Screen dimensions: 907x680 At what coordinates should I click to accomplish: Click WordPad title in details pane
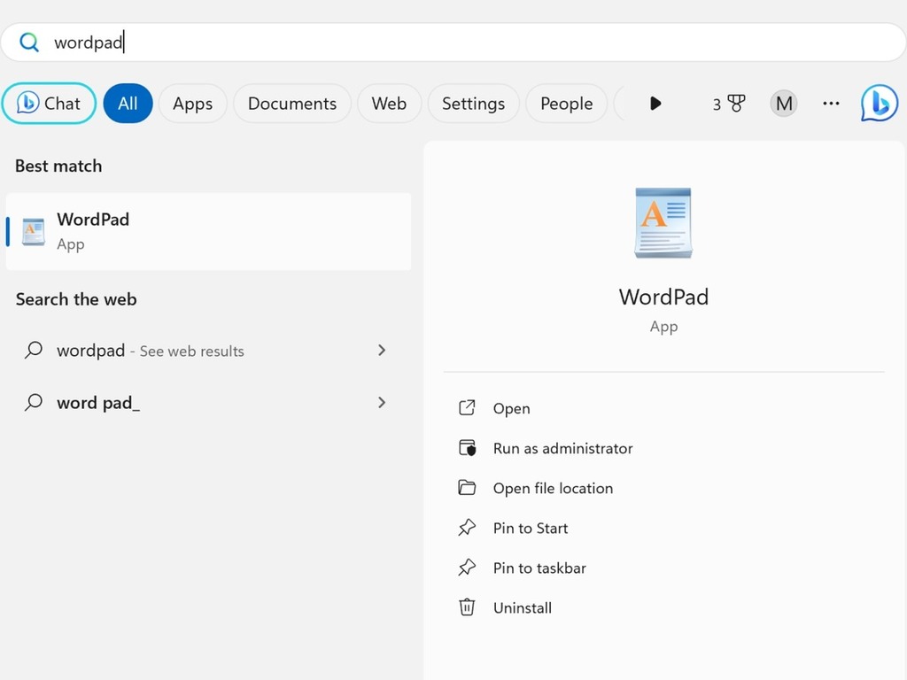click(663, 297)
